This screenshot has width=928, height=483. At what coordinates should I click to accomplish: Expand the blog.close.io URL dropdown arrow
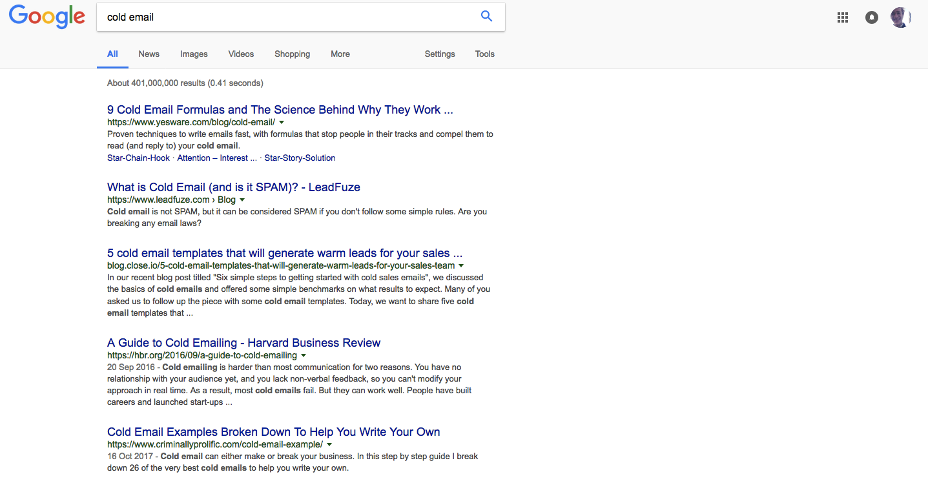point(461,265)
